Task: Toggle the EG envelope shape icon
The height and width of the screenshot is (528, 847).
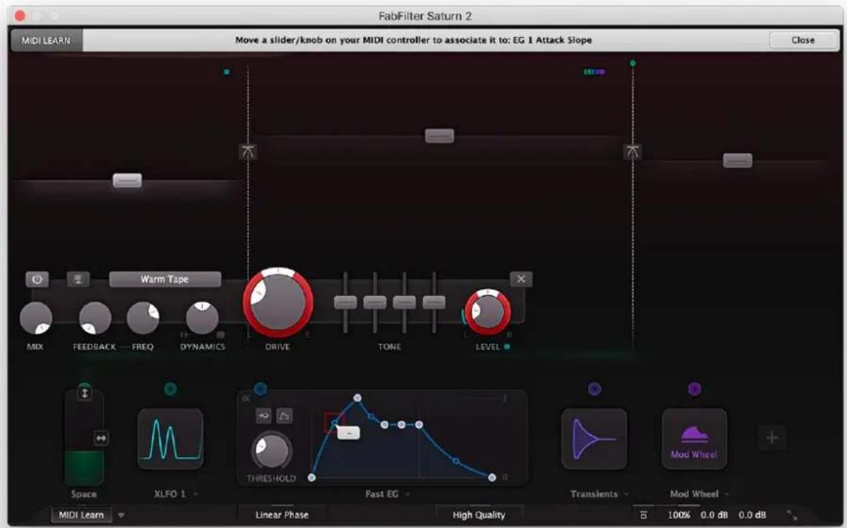Action: pyautogui.click(x=284, y=416)
